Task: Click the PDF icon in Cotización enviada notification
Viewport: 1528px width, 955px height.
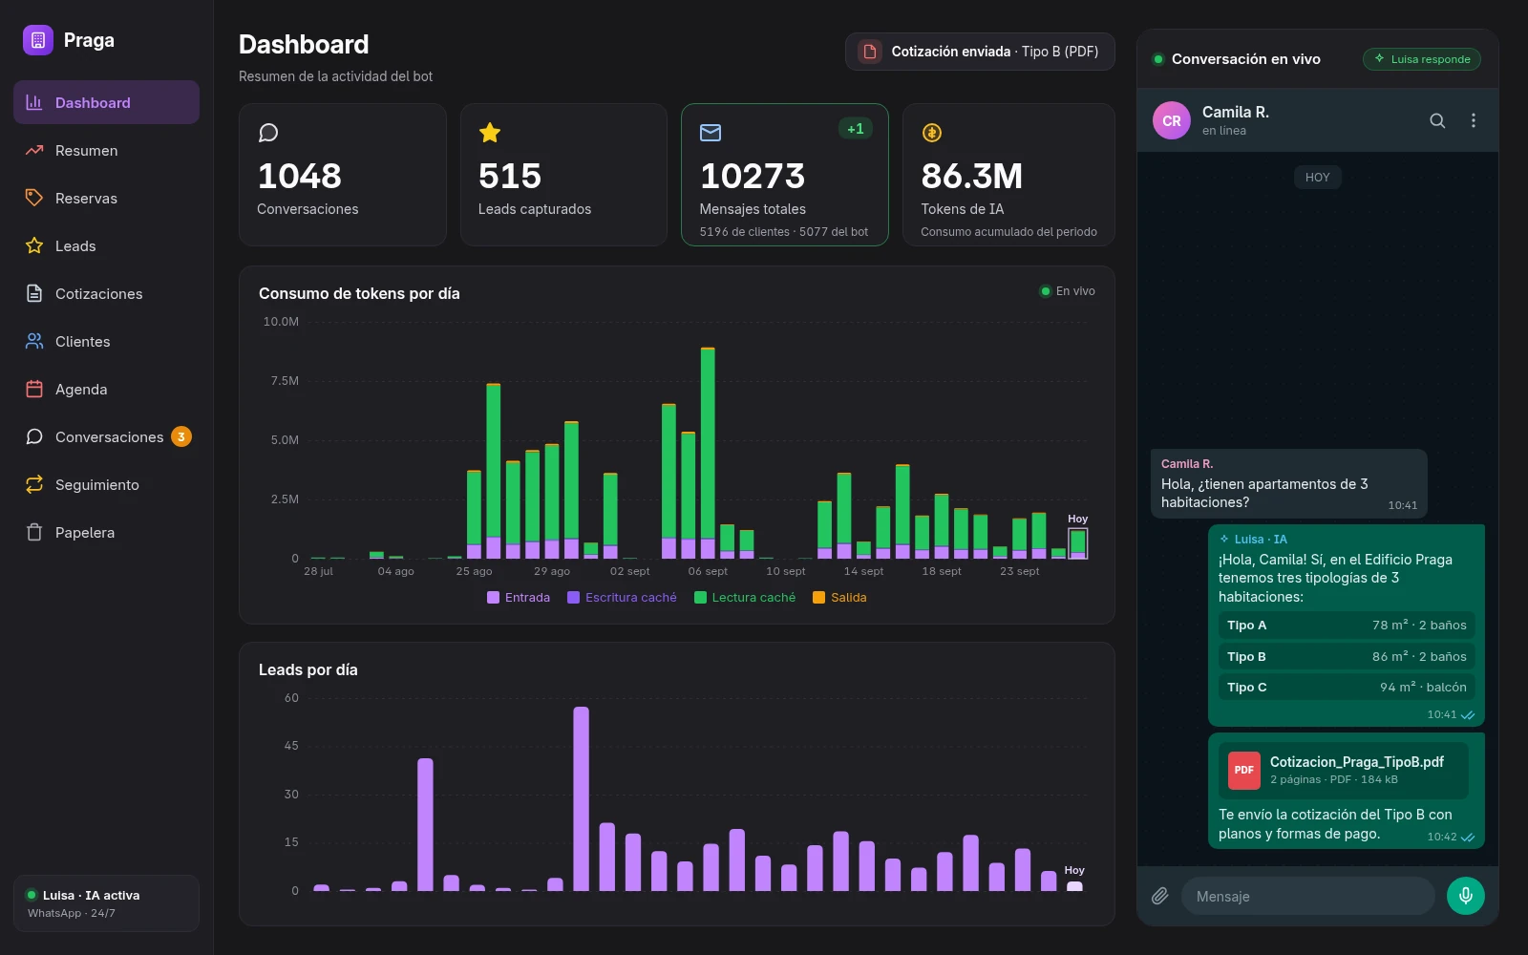Action: [x=870, y=52]
